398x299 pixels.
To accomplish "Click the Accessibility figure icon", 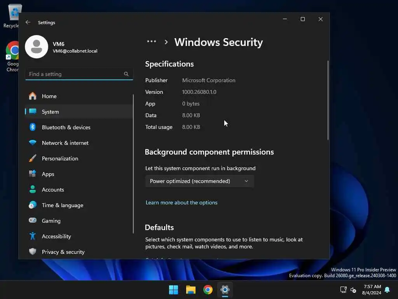I will coord(33,236).
